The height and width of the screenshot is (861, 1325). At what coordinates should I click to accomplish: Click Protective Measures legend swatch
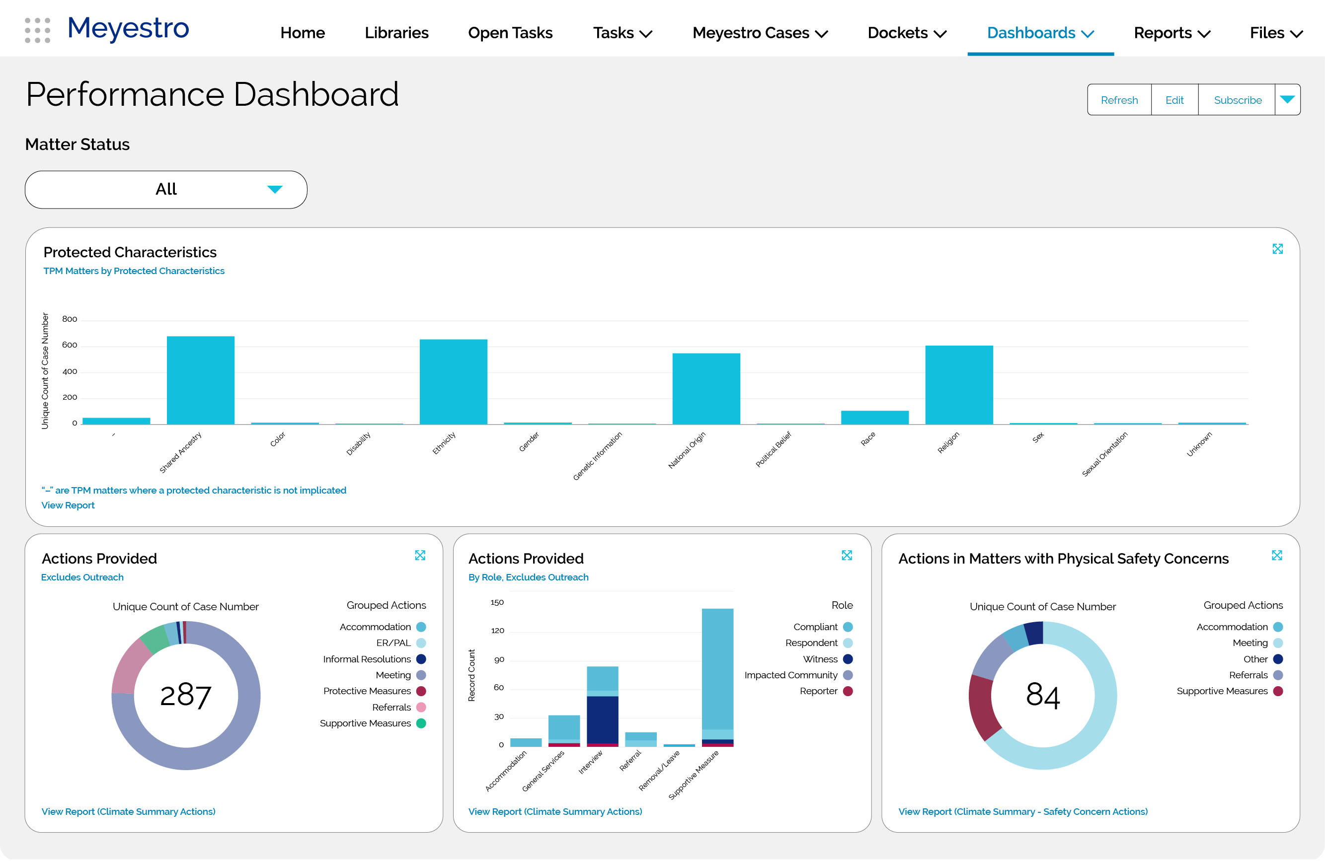click(421, 692)
